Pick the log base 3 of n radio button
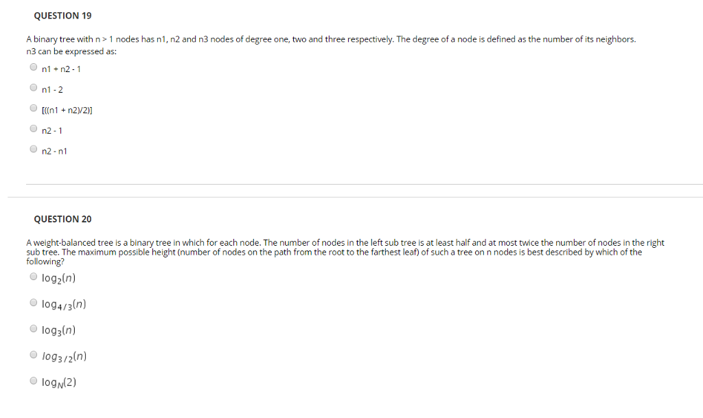This screenshot has width=703, height=418. pos(34,329)
